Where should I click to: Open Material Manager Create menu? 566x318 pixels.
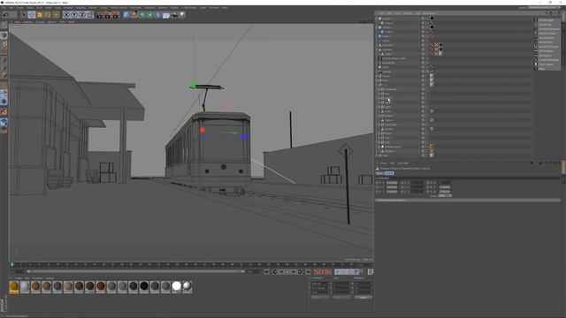pyautogui.click(x=18, y=278)
